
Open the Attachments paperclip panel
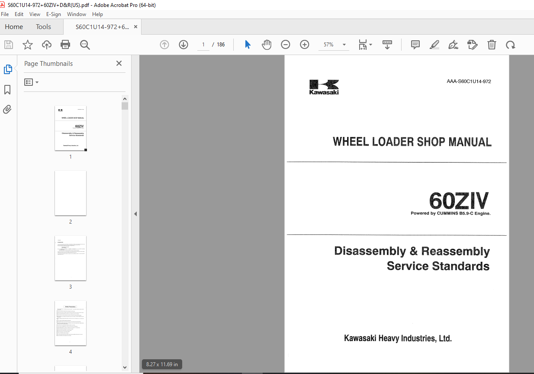(7, 109)
